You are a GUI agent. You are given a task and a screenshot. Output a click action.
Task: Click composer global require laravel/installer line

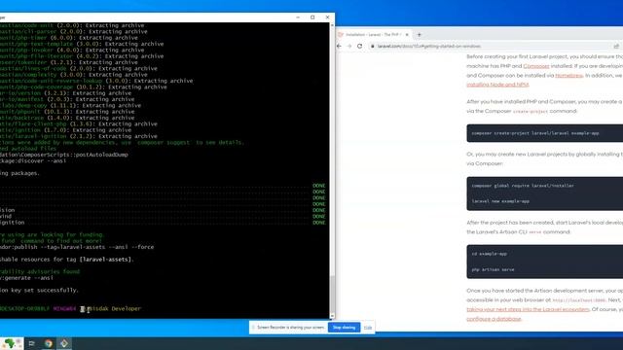523,186
